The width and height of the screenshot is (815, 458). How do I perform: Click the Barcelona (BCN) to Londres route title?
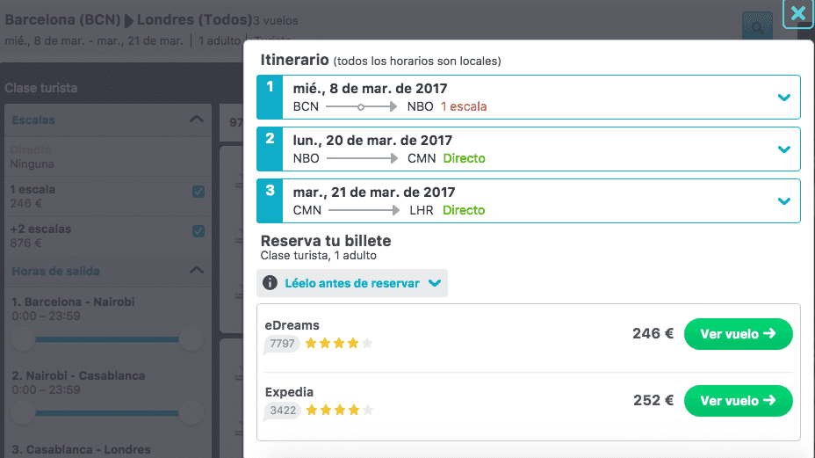point(128,19)
